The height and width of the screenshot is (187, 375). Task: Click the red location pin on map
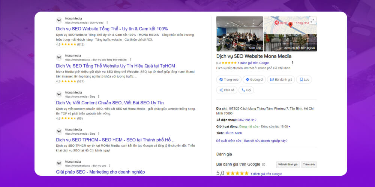coord(290,25)
